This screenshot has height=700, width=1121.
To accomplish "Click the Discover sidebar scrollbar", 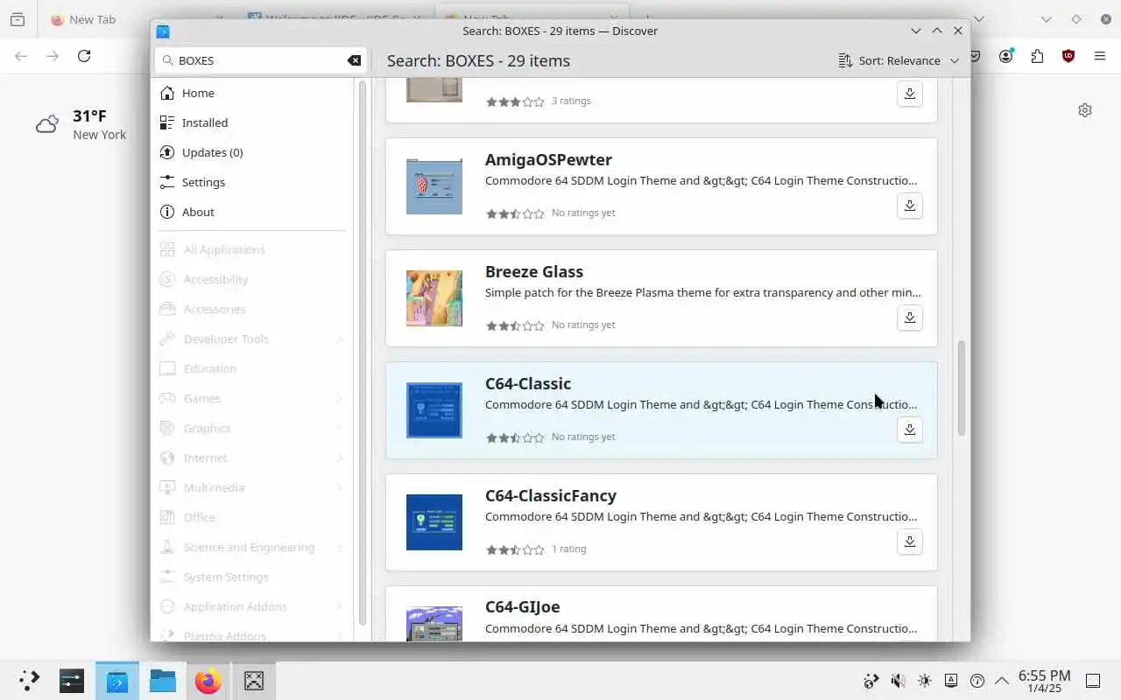I will pos(363,353).
